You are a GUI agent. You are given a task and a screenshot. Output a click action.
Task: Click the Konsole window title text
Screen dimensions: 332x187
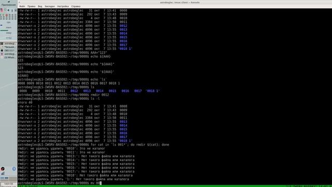[179, 2]
